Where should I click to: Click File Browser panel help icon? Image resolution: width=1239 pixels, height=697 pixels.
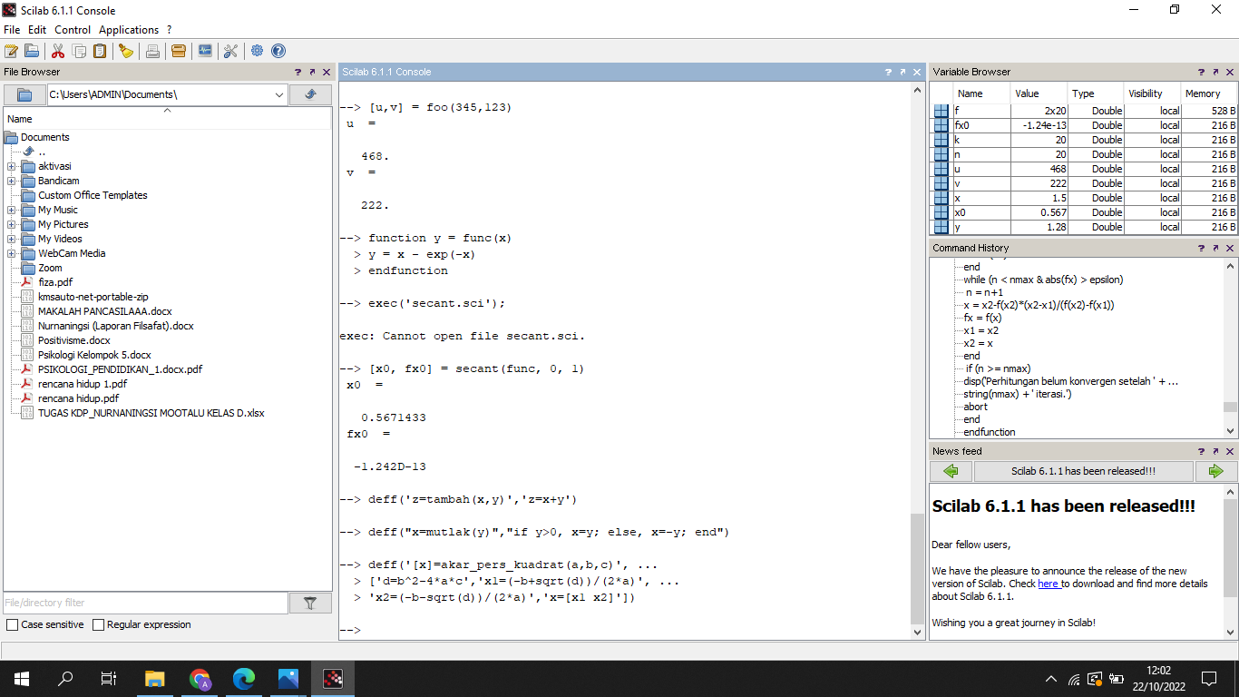(298, 72)
